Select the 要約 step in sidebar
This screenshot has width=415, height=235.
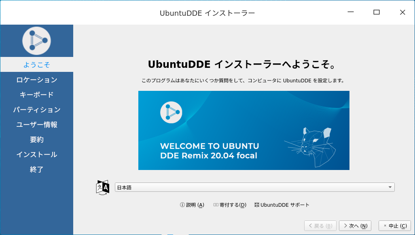click(x=37, y=139)
